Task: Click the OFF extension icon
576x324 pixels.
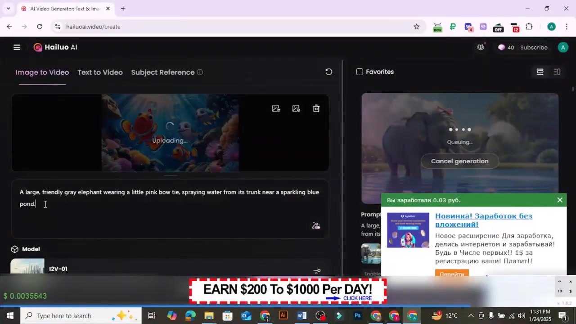Action: (498, 27)
